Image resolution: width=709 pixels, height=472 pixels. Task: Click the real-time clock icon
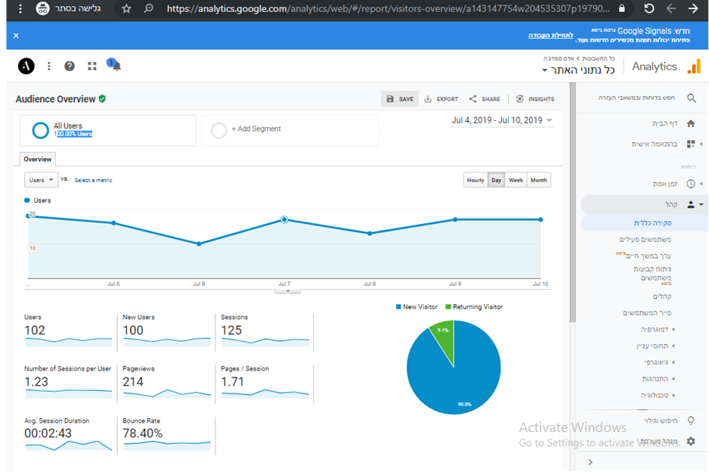pyautogui.click(x=691, y=184)
